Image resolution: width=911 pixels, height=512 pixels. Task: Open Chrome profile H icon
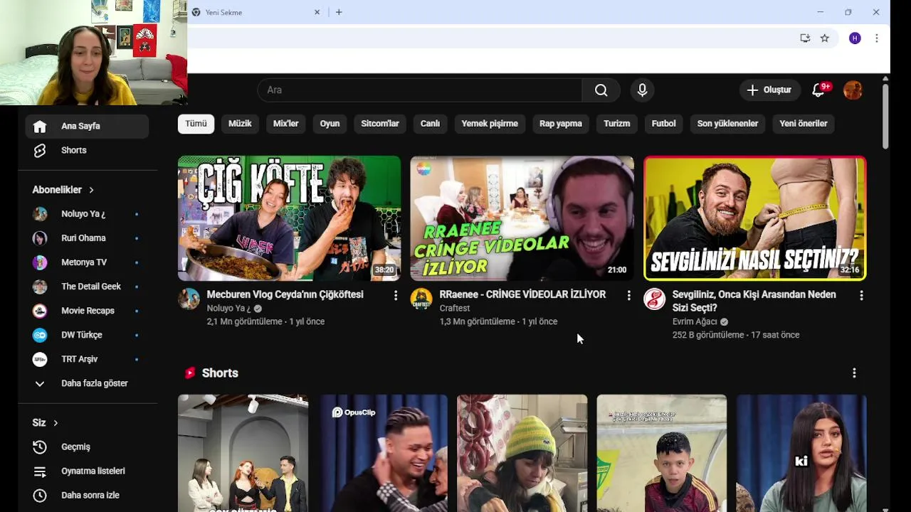[x=855, y=38]
